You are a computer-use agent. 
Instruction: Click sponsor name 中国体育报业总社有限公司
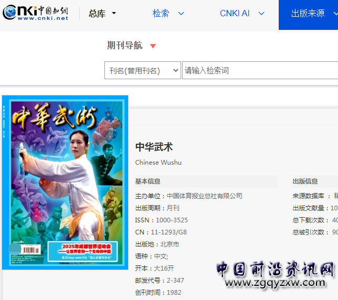(x=204, y=196)
